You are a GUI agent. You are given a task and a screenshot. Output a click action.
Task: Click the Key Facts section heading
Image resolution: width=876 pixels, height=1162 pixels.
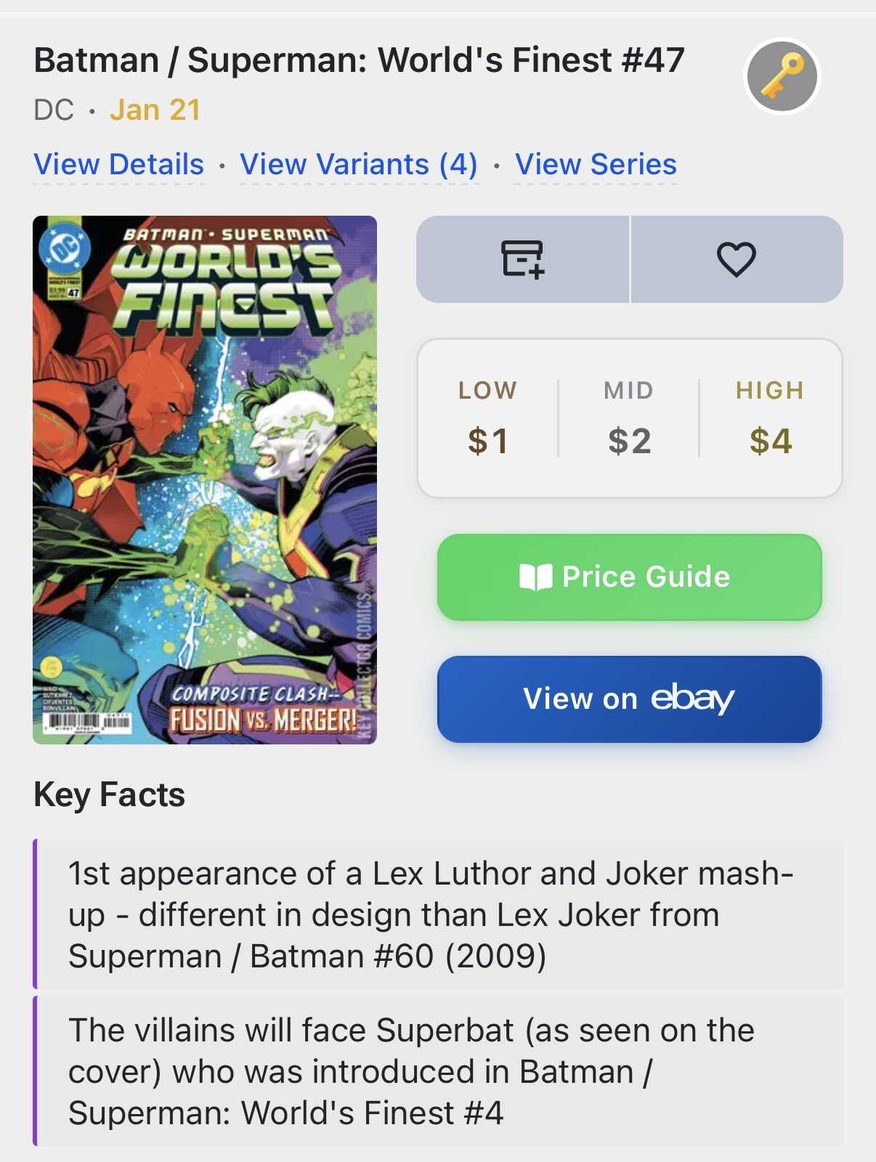pos(110,795)
